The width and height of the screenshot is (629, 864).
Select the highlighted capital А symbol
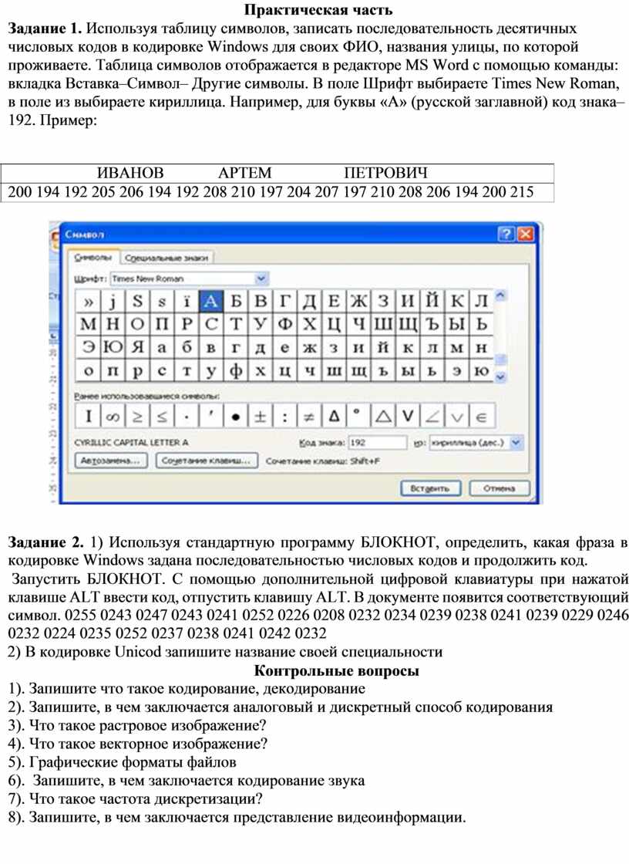pyautogui.click(x=210, y=301)
